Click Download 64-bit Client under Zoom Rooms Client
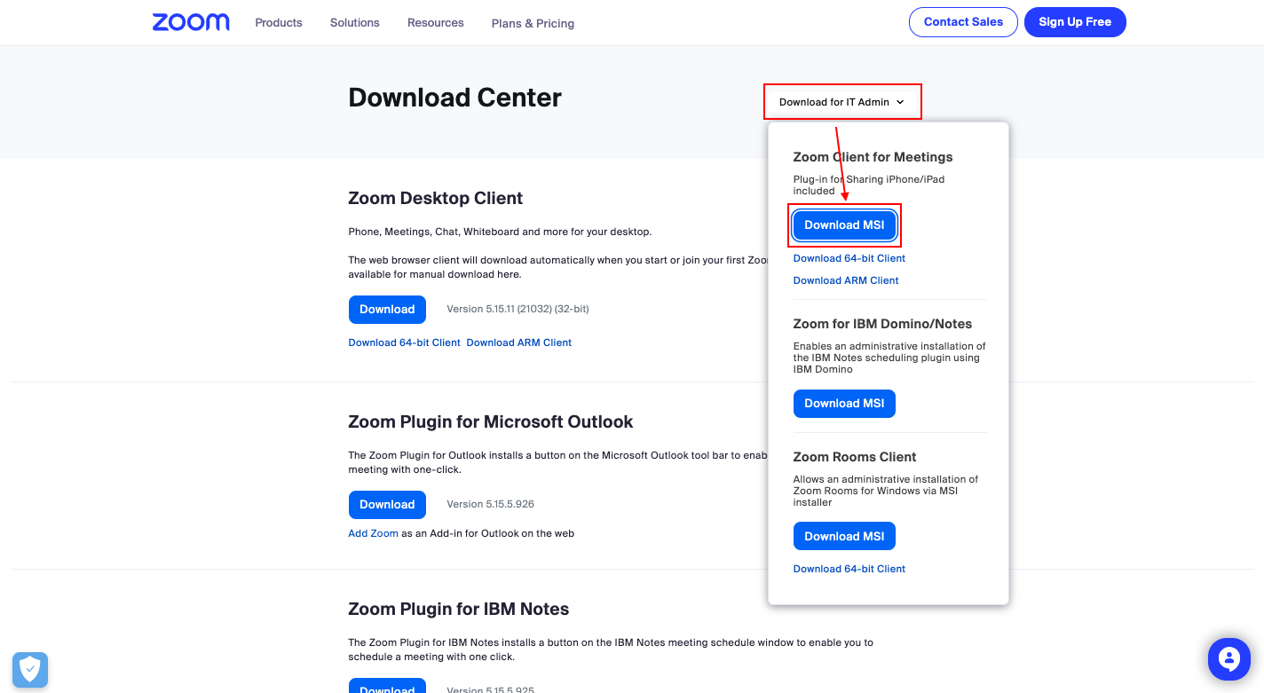The image size is (1264, 693). [849, 569]
